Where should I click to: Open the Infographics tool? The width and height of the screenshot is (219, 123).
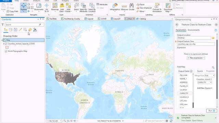pos(115,8)
